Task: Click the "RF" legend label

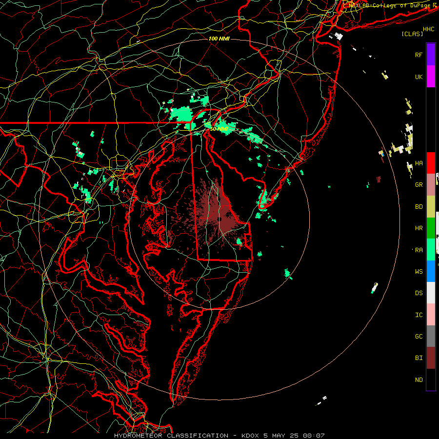Action: (x=419, y=55)
